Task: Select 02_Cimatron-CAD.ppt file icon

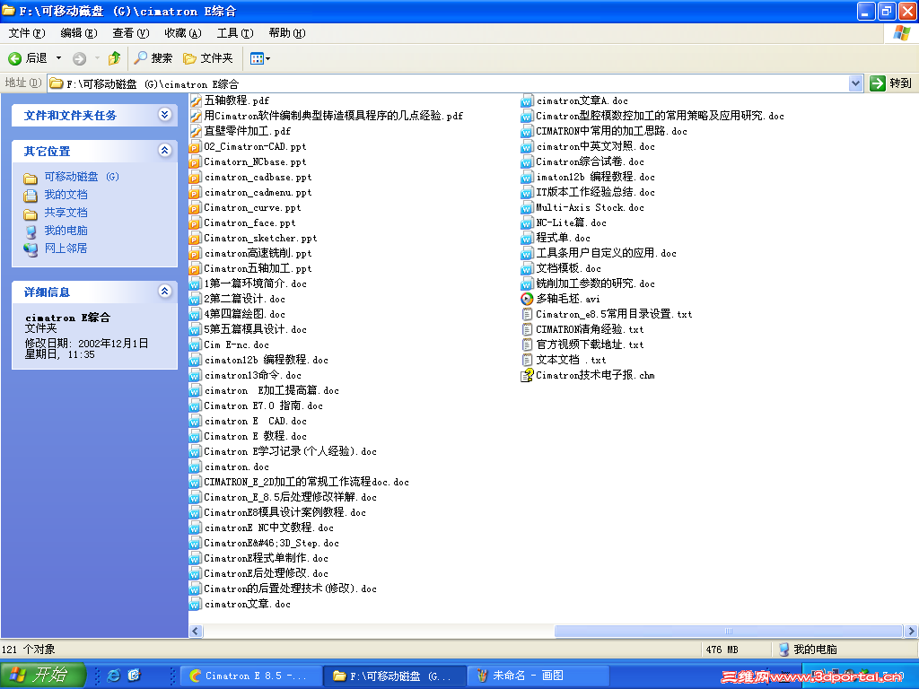Action: click(196, 146)
